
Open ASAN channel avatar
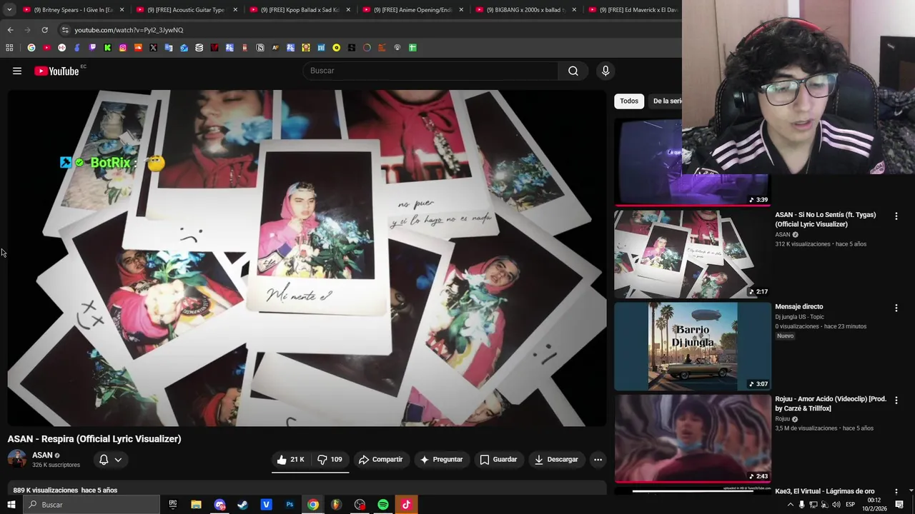coord(16,459)
